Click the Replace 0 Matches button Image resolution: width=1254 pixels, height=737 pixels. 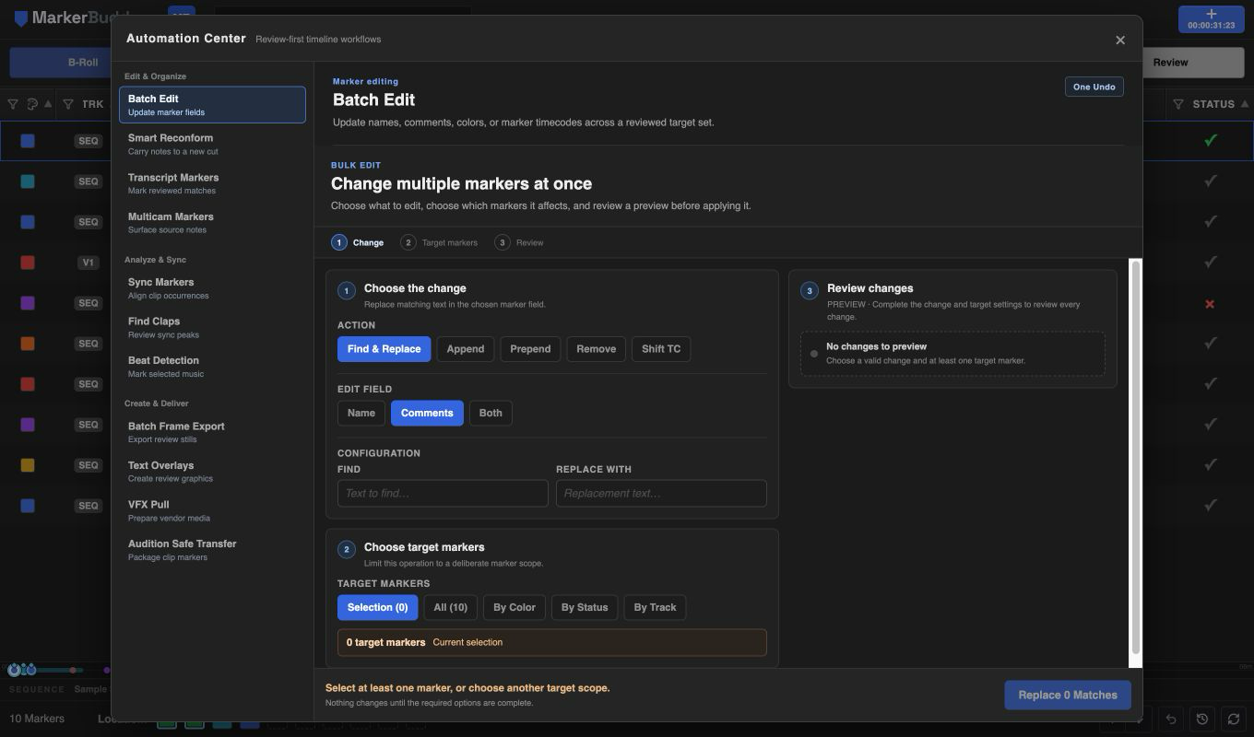1068,696
